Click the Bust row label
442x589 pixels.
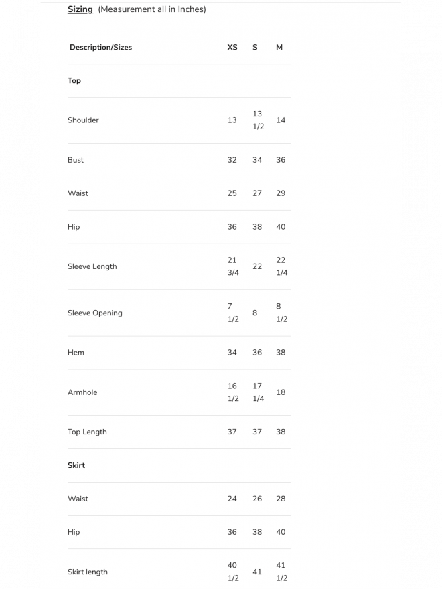(x=76, y=160)
